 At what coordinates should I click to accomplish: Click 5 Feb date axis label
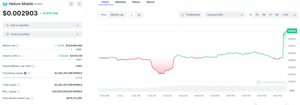(x=120, y=96)
